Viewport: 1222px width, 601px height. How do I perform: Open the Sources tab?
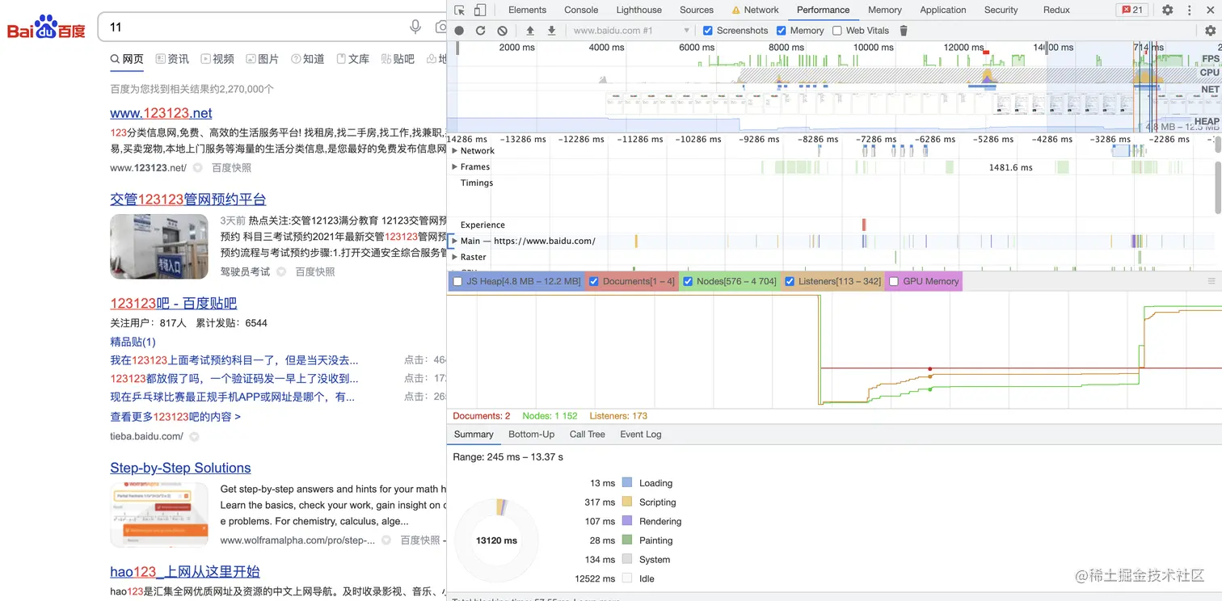(697, 10)
